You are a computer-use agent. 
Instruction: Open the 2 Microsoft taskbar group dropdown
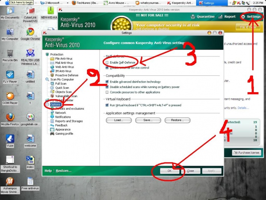(x=68, y=3)
